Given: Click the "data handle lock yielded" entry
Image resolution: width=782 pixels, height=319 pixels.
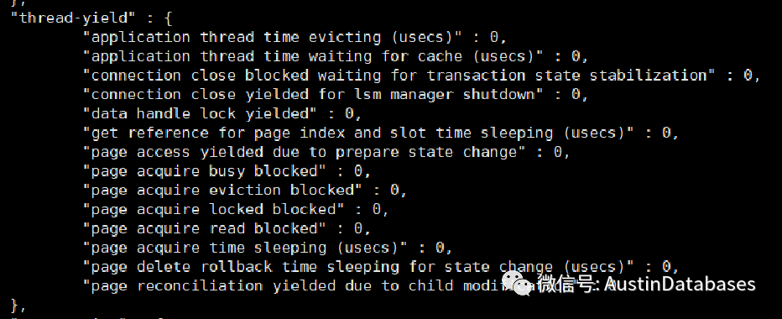Looking at the screenshot, I should (200, 114).
